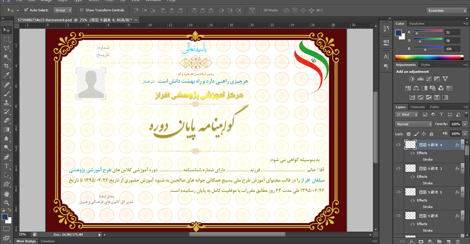Select the Horizontal Type tool

click(6, 166)
